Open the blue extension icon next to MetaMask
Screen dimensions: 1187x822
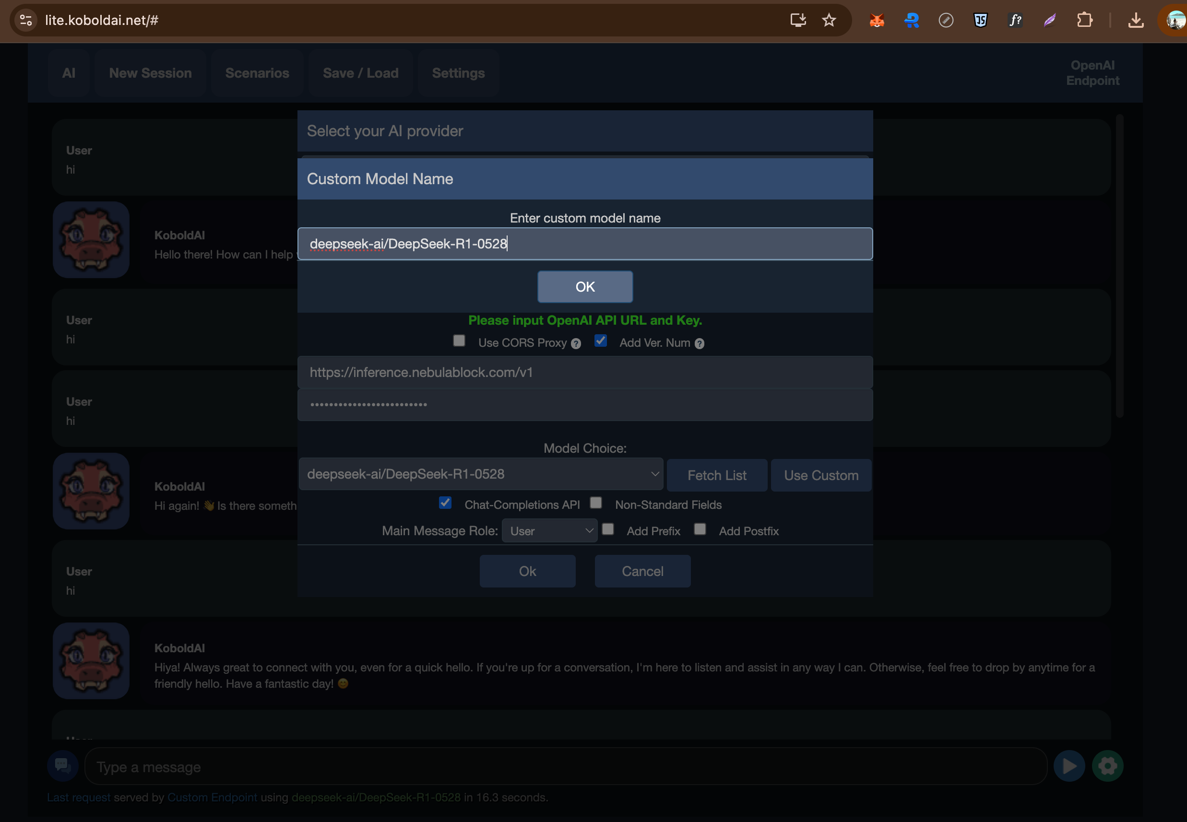pos(912,20)
